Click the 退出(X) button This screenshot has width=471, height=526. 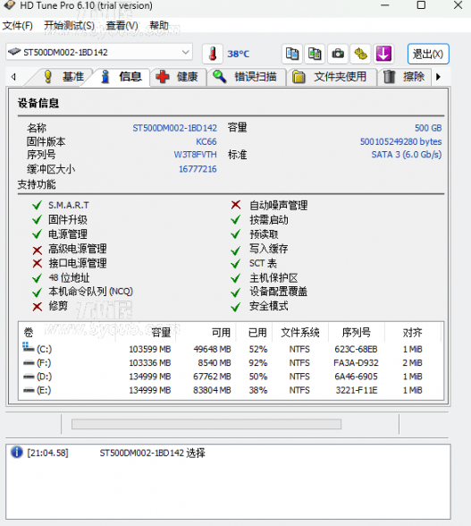[x=428, y=54]
